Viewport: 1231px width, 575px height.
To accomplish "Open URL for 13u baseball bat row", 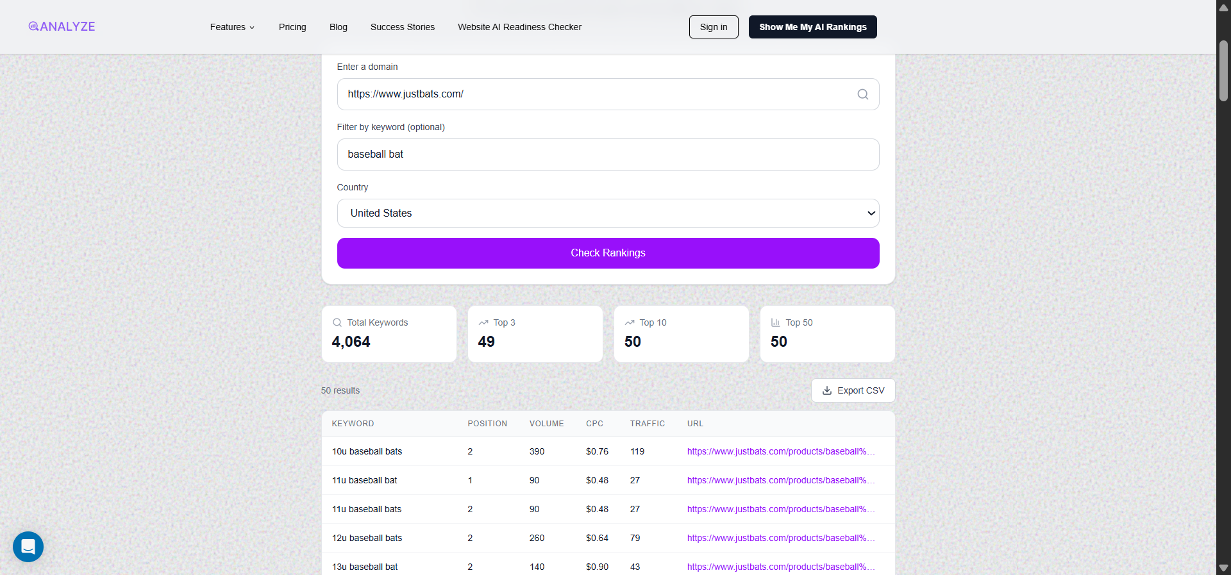I will (781, 567).
